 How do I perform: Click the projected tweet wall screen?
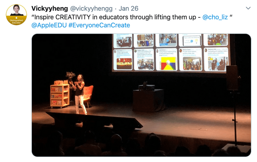click(171, 53)
